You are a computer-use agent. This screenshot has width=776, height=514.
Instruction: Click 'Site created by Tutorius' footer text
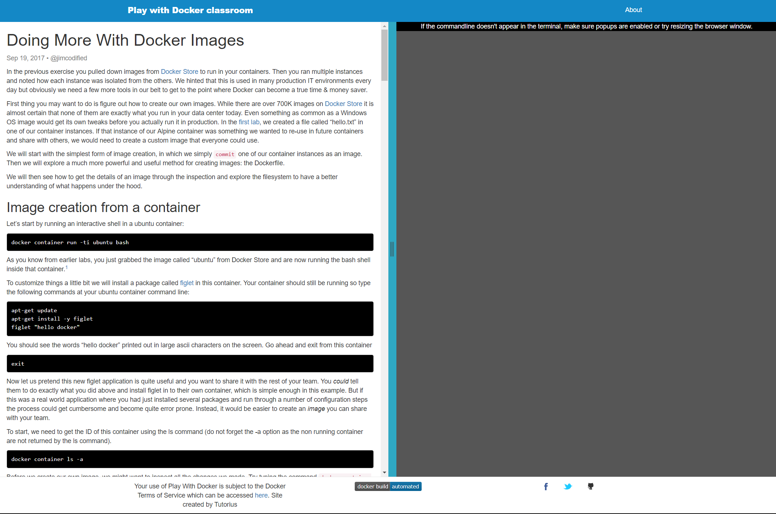(233, 500)
